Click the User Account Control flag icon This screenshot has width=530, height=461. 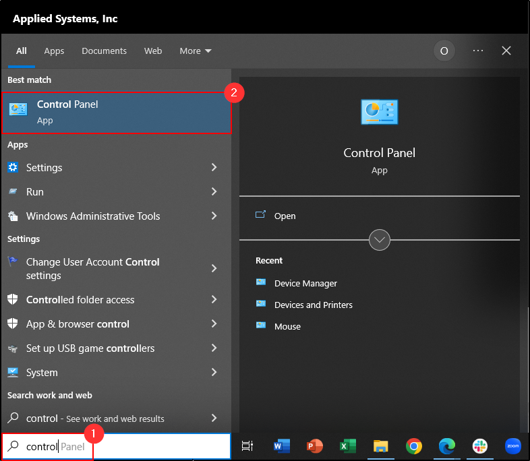[x=13, y=262]
